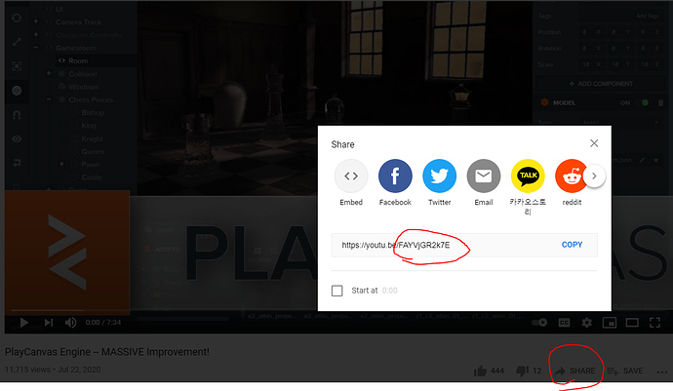Share the video to reddit
Screen dimensions: 673x391
click(570, 176)
